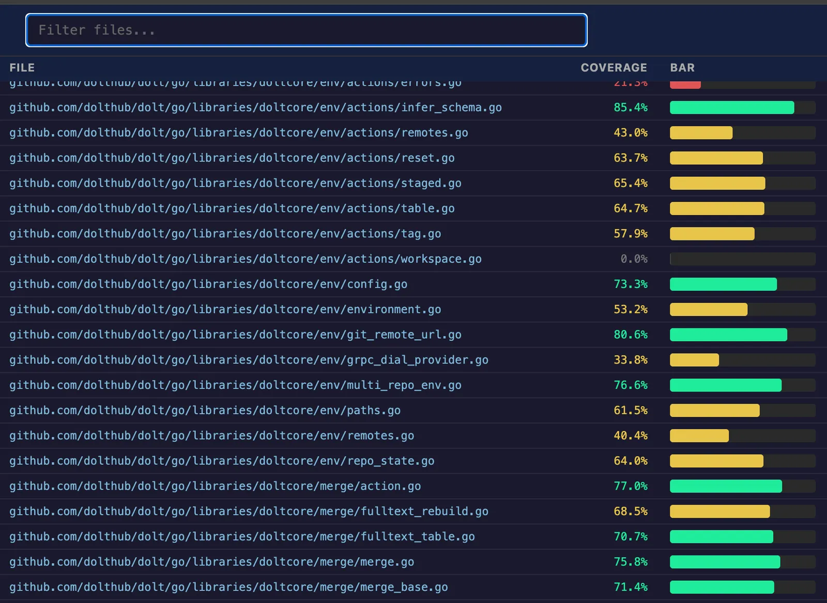Viewport: 827px width, 603px height.
Task: Open the infer_schema.go file row
Action: 255,108
